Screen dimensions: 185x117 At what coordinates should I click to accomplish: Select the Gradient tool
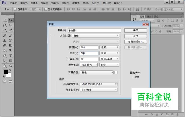tap(11, 45)
